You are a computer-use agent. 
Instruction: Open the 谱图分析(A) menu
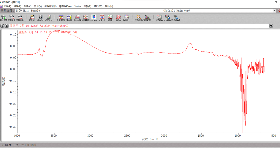(x=65, y=6)
